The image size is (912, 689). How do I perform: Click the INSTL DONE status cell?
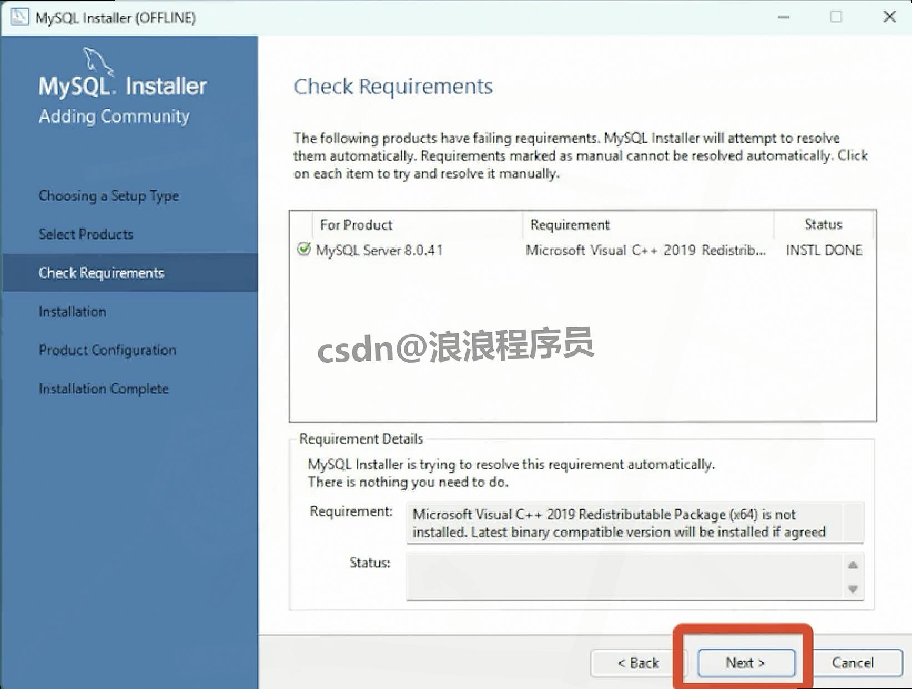click(x=824, y=250)
